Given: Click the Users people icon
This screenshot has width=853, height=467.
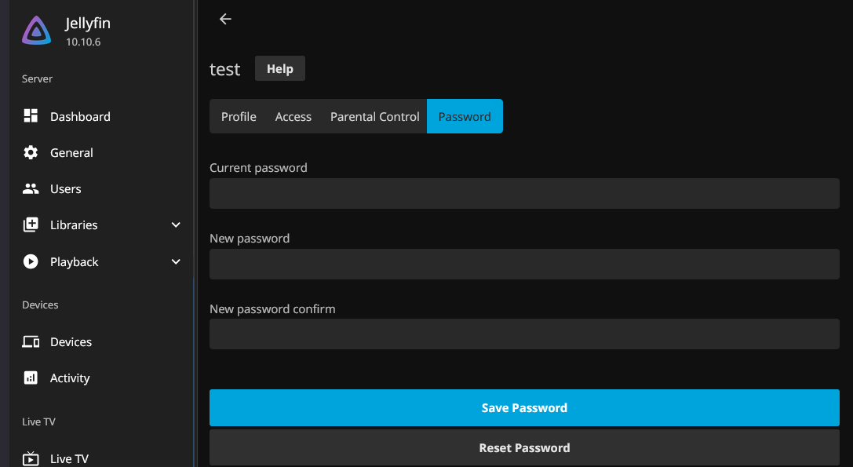Looking at the screenshot, I should [31, 189].
